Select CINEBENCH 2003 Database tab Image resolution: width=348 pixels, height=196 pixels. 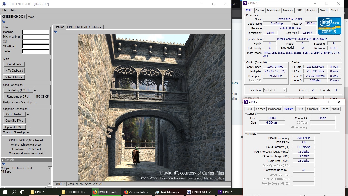85,27
